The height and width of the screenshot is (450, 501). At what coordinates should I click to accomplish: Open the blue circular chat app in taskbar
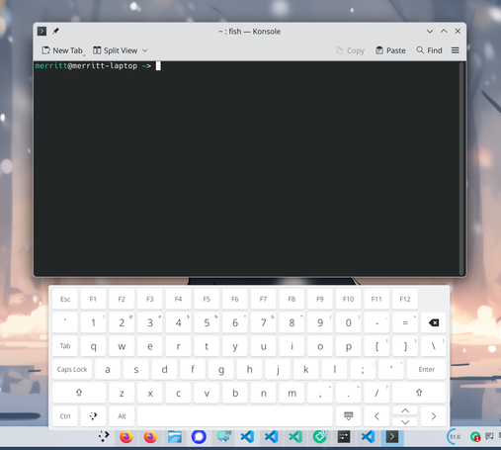tap(199, 437)
